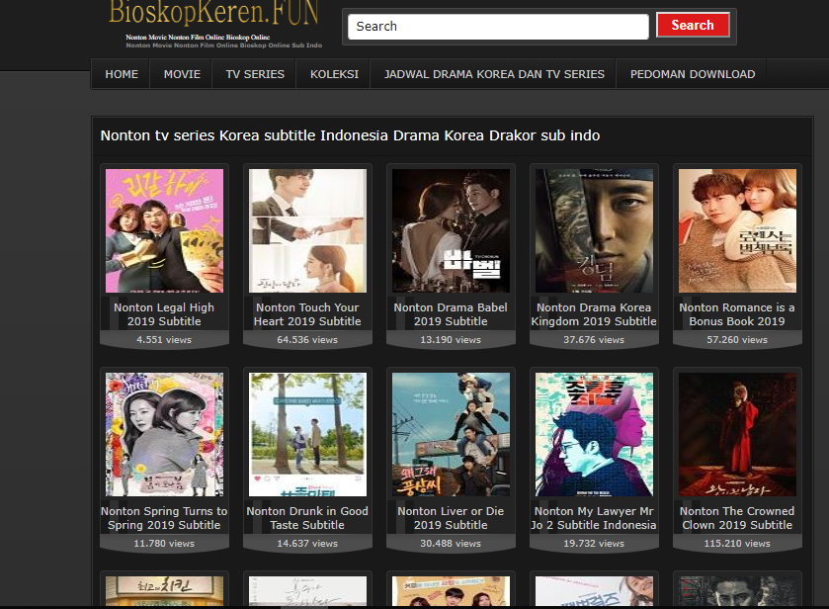829x609 pixels.
Task: Open the Touch Your Heart poster thumbnail
Action: pyautogui.click(x=307, y=230)
